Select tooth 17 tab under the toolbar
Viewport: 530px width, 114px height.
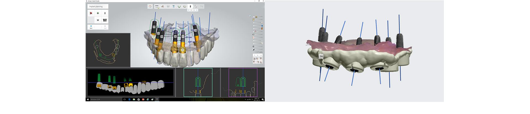[189, 10]
